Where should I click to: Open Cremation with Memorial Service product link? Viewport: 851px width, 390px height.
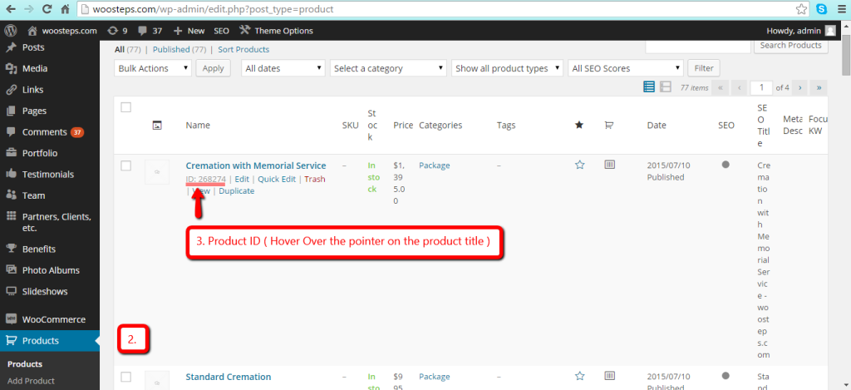tap(256, 165)
